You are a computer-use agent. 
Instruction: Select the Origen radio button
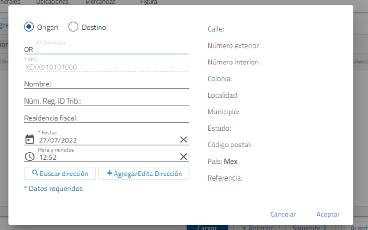point(29,27)
